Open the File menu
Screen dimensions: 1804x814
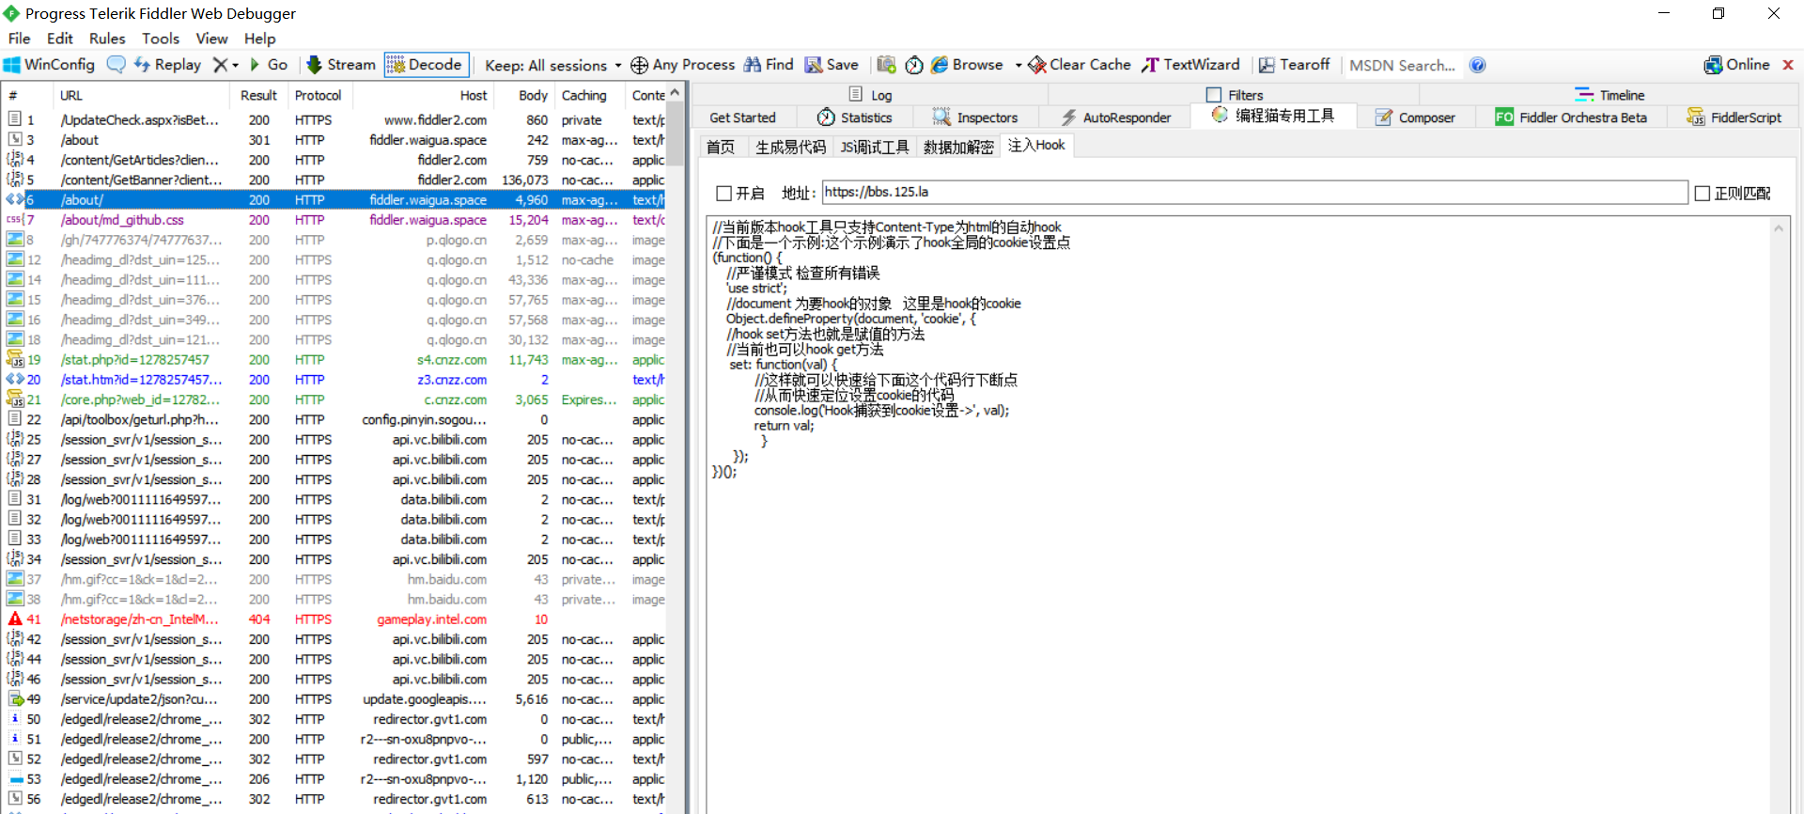(x=19, y=39)
